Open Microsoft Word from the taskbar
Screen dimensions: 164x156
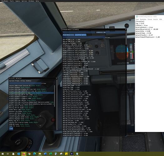pos(45,154)
